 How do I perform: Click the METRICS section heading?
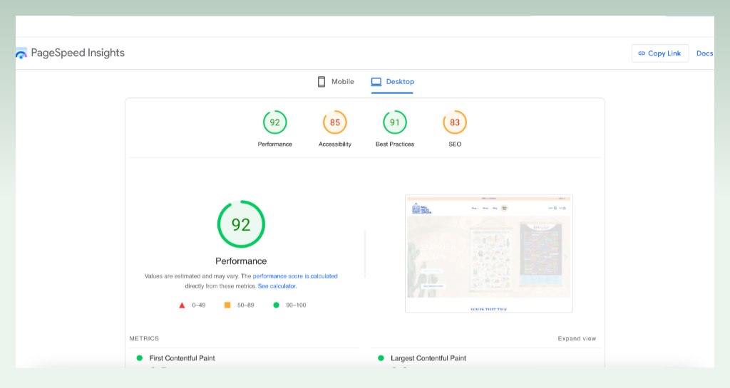[144, 339]
